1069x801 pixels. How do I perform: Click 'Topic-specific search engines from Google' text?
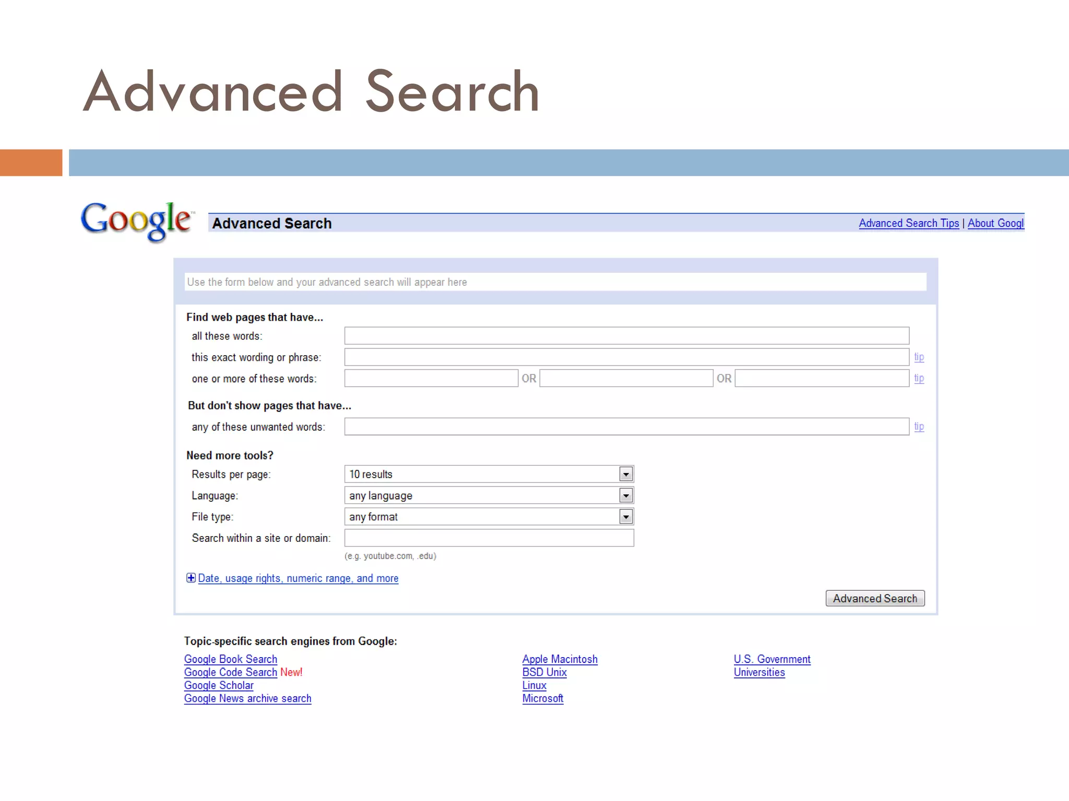click(x=290, y=641)
